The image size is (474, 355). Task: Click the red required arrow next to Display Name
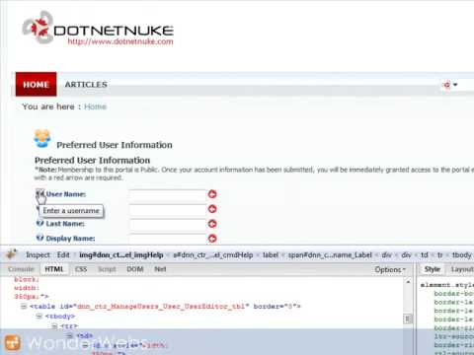click(212, 239)
